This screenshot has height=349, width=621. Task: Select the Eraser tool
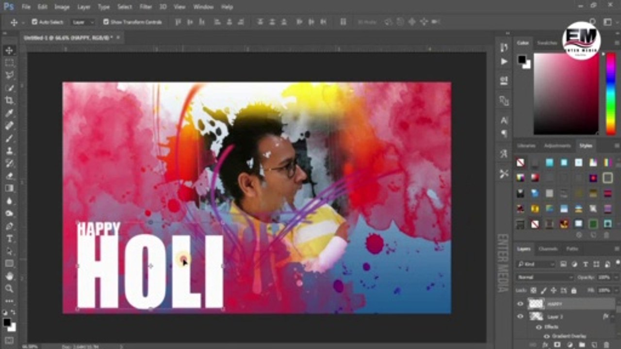click(x=9, y=176)
